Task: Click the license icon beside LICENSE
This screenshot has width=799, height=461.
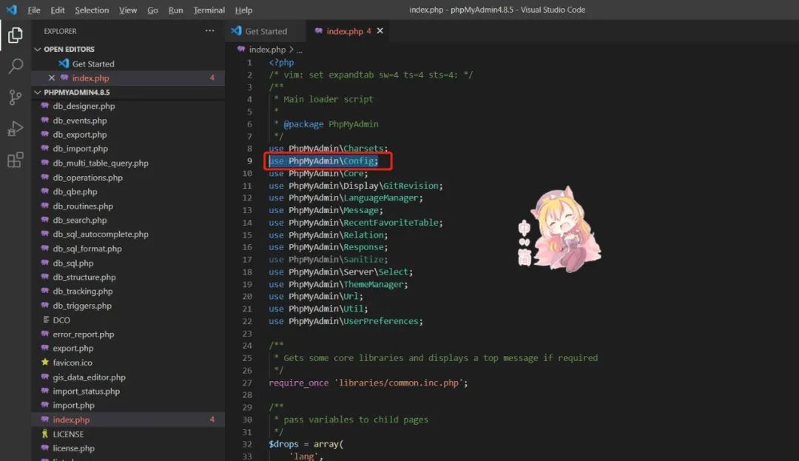Action: point(45,434)
